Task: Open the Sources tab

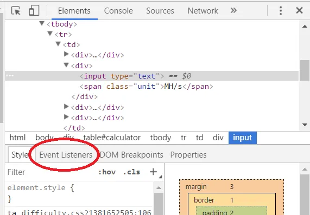Action: point(160,11)
